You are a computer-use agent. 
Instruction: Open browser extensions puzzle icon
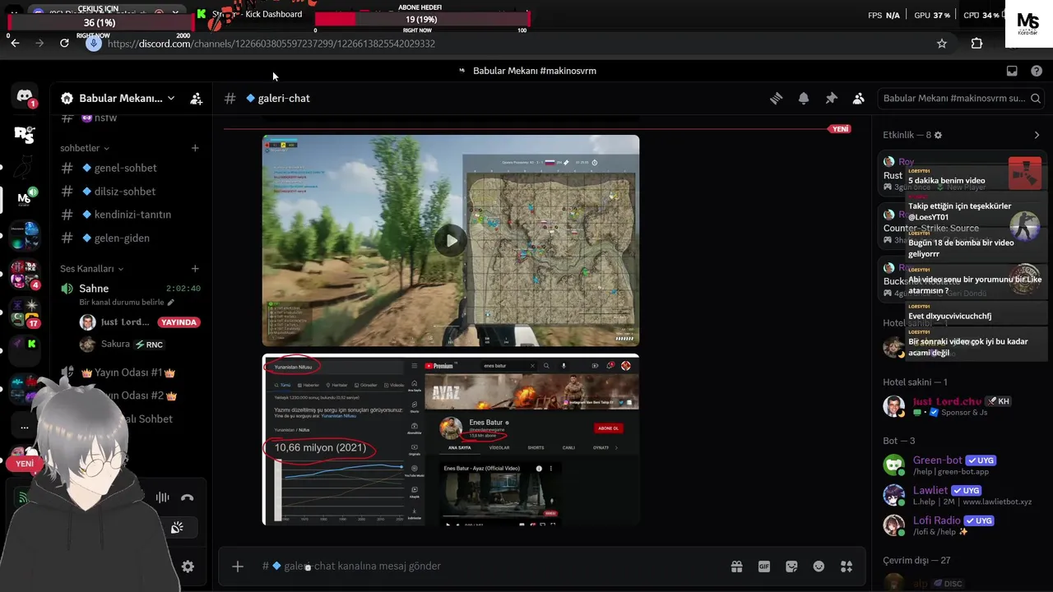[x=976, y=44]
